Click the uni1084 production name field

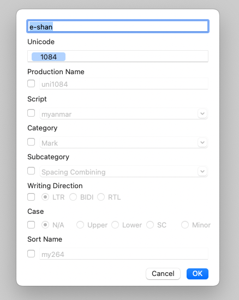(x=124, y=83)
